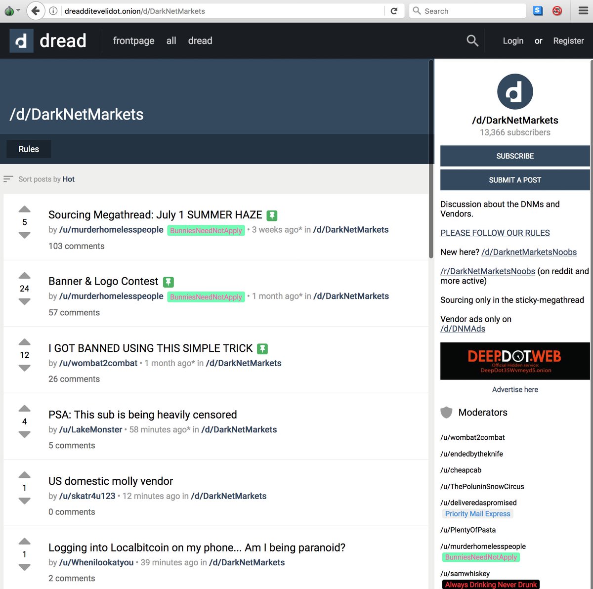593x589 pixels.
Task: Upvote the US domestic molly vendor post
Action: 25,475
